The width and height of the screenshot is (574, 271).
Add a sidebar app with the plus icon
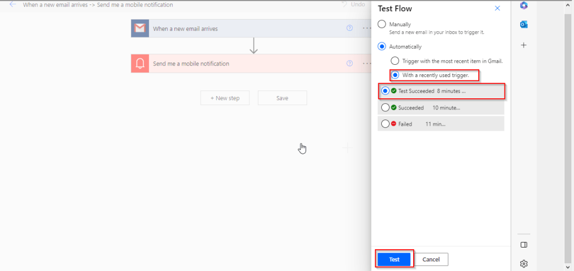(524, 45)
